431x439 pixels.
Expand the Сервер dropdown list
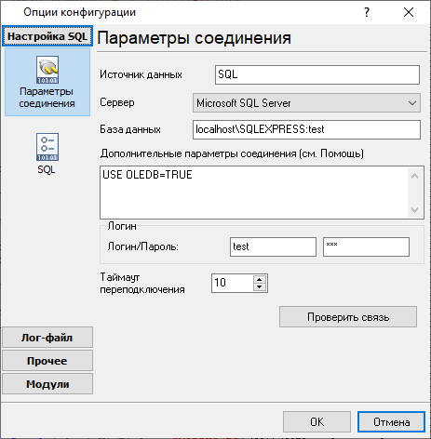tap(412, 103)
